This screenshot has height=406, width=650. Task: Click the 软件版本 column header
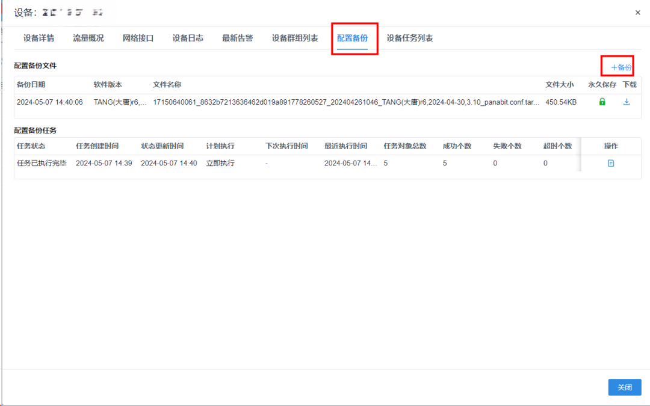108,85
